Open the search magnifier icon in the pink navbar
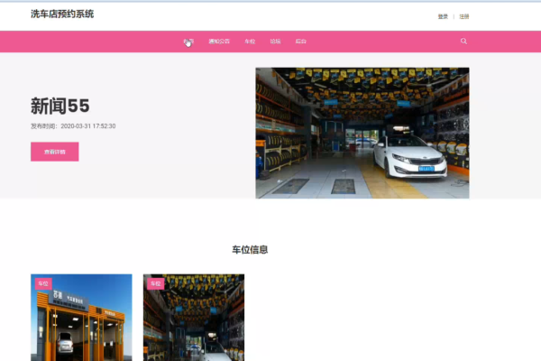Image resolution: width=541 pixels, height=361 pixels. 463,42
